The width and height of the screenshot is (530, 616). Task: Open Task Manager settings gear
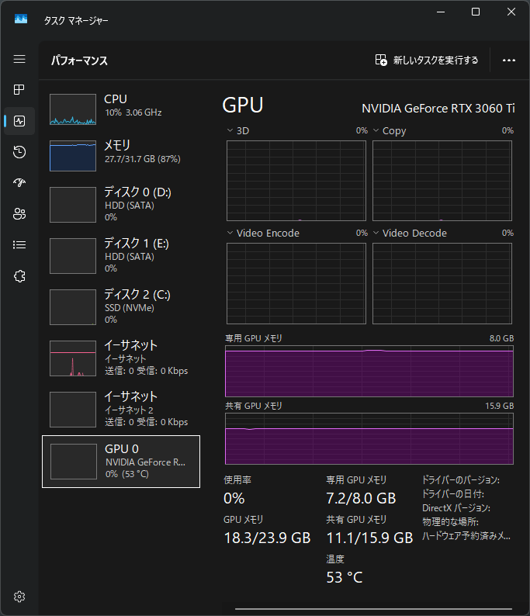(19, 597)
